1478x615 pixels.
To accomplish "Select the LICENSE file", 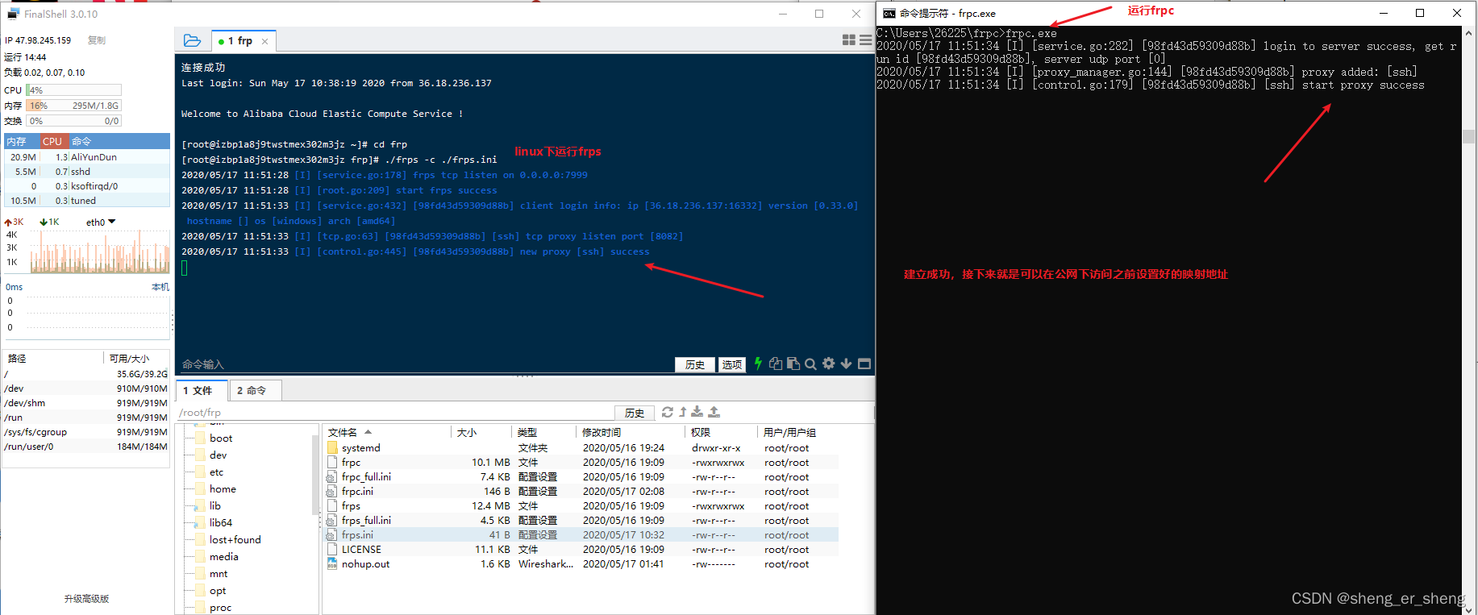I will pos(581,550).
